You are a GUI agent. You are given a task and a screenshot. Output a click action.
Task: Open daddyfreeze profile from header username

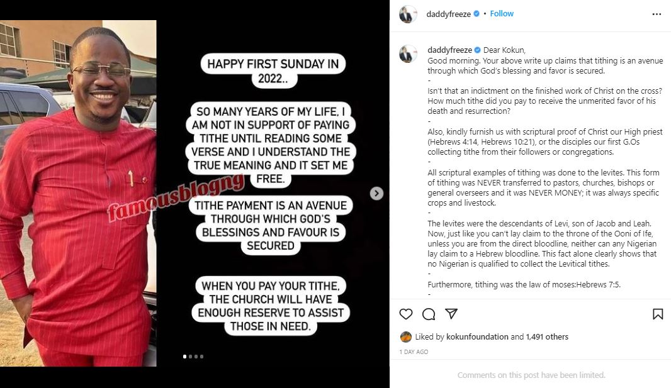point(448,14)
